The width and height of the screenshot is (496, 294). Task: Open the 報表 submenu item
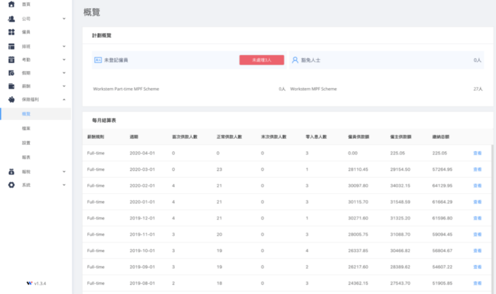tap(26, 157)
